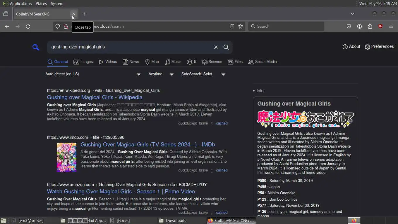Screen dimensions: 398x224
Task: Submit search with magnifier button
Action: [x=226, y=47]
